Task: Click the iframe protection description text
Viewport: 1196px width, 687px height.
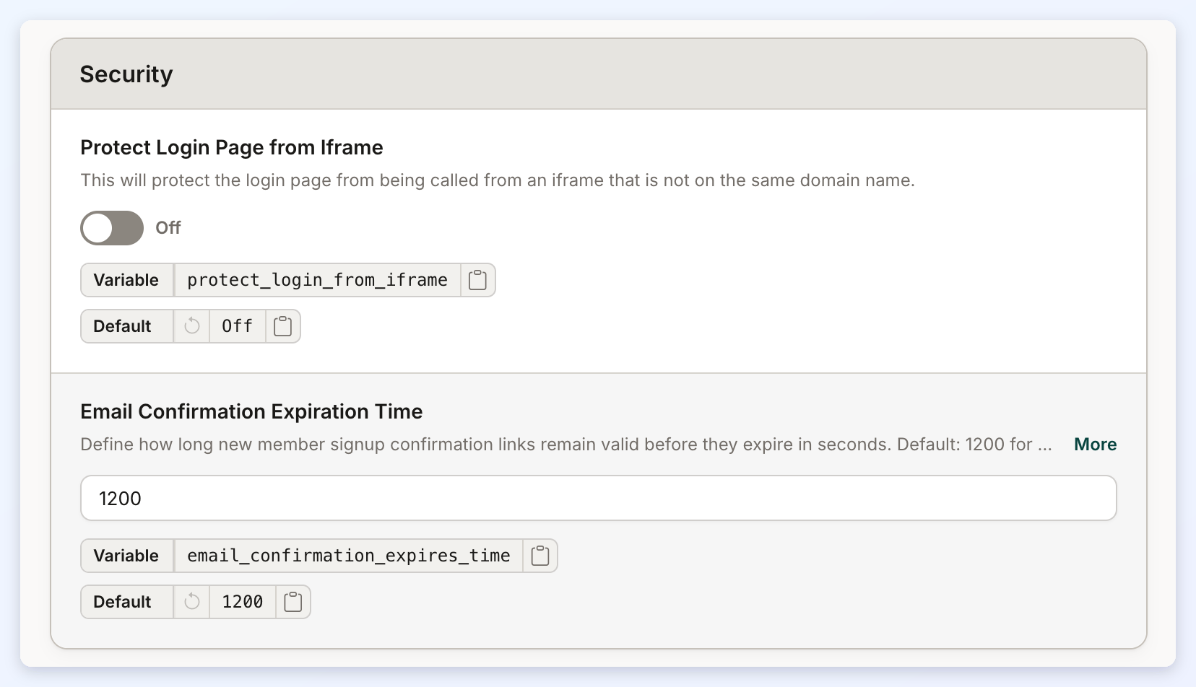Action: (x=498, y=180)
